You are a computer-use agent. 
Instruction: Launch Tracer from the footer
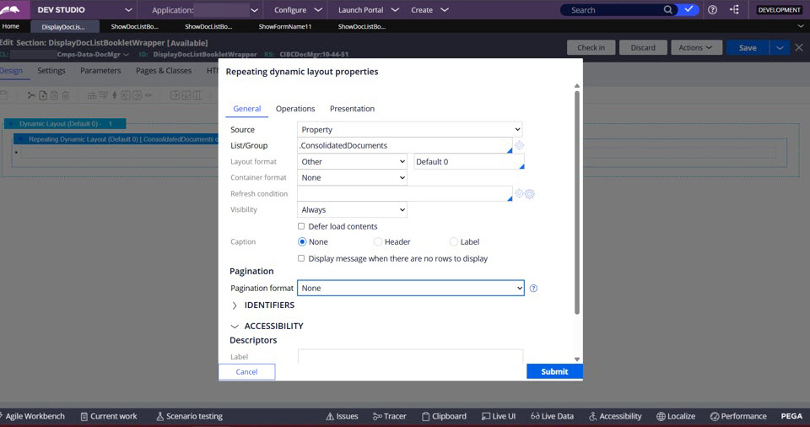pos(390,416)
